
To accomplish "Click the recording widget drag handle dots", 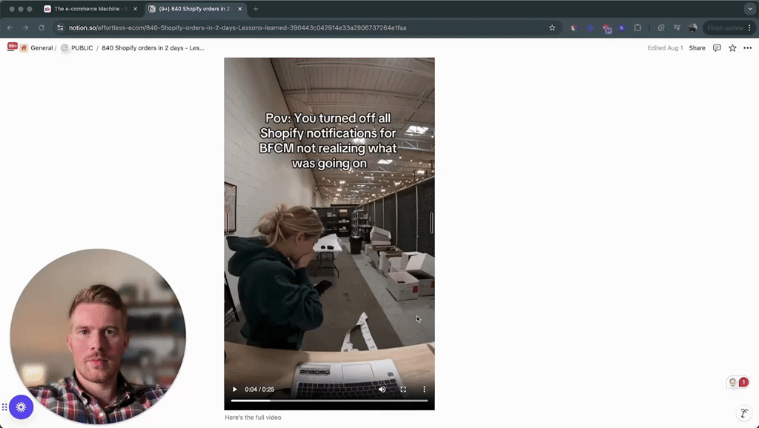I will click(4, 407).
